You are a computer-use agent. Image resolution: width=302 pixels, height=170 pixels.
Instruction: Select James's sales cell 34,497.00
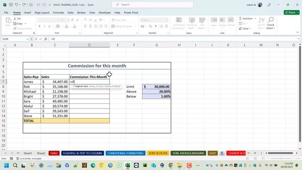tap(55, 82)
